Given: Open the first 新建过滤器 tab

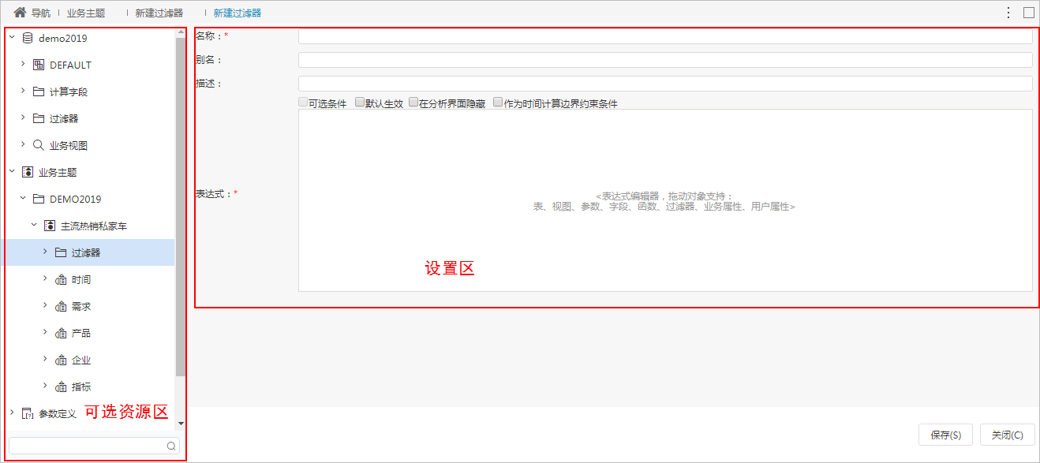Looking at the screenshot, I should pyautogui.click(x=159, y=13).
